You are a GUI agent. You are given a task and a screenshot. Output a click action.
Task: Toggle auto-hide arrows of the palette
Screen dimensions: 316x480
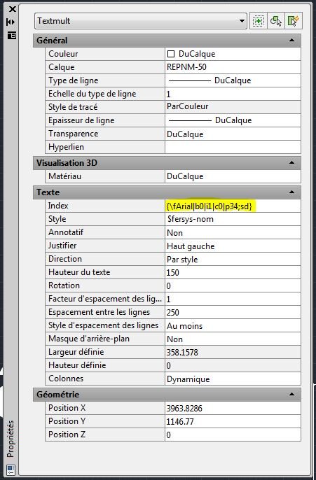11,22
